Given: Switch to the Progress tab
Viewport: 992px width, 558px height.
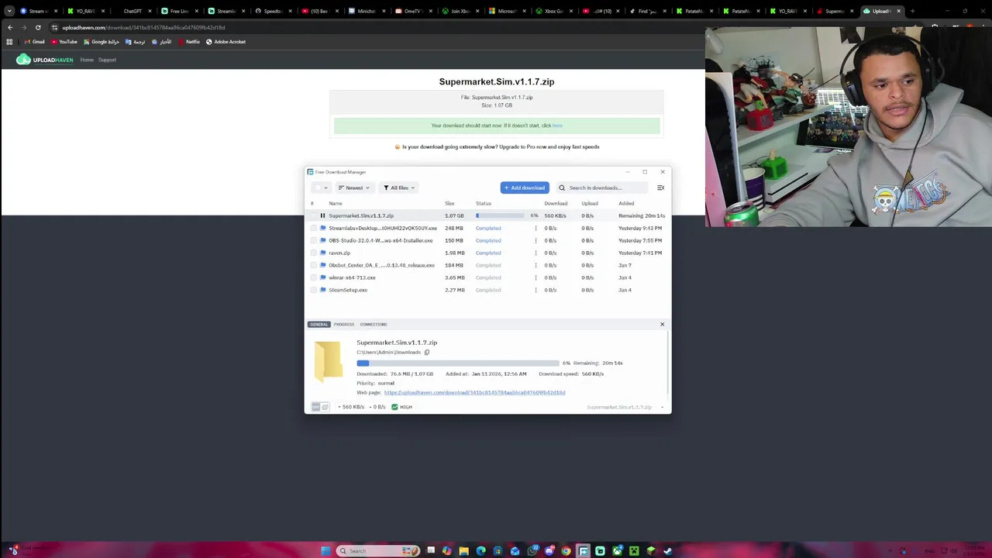Looking at the screenshot, I should pos(343,324).
